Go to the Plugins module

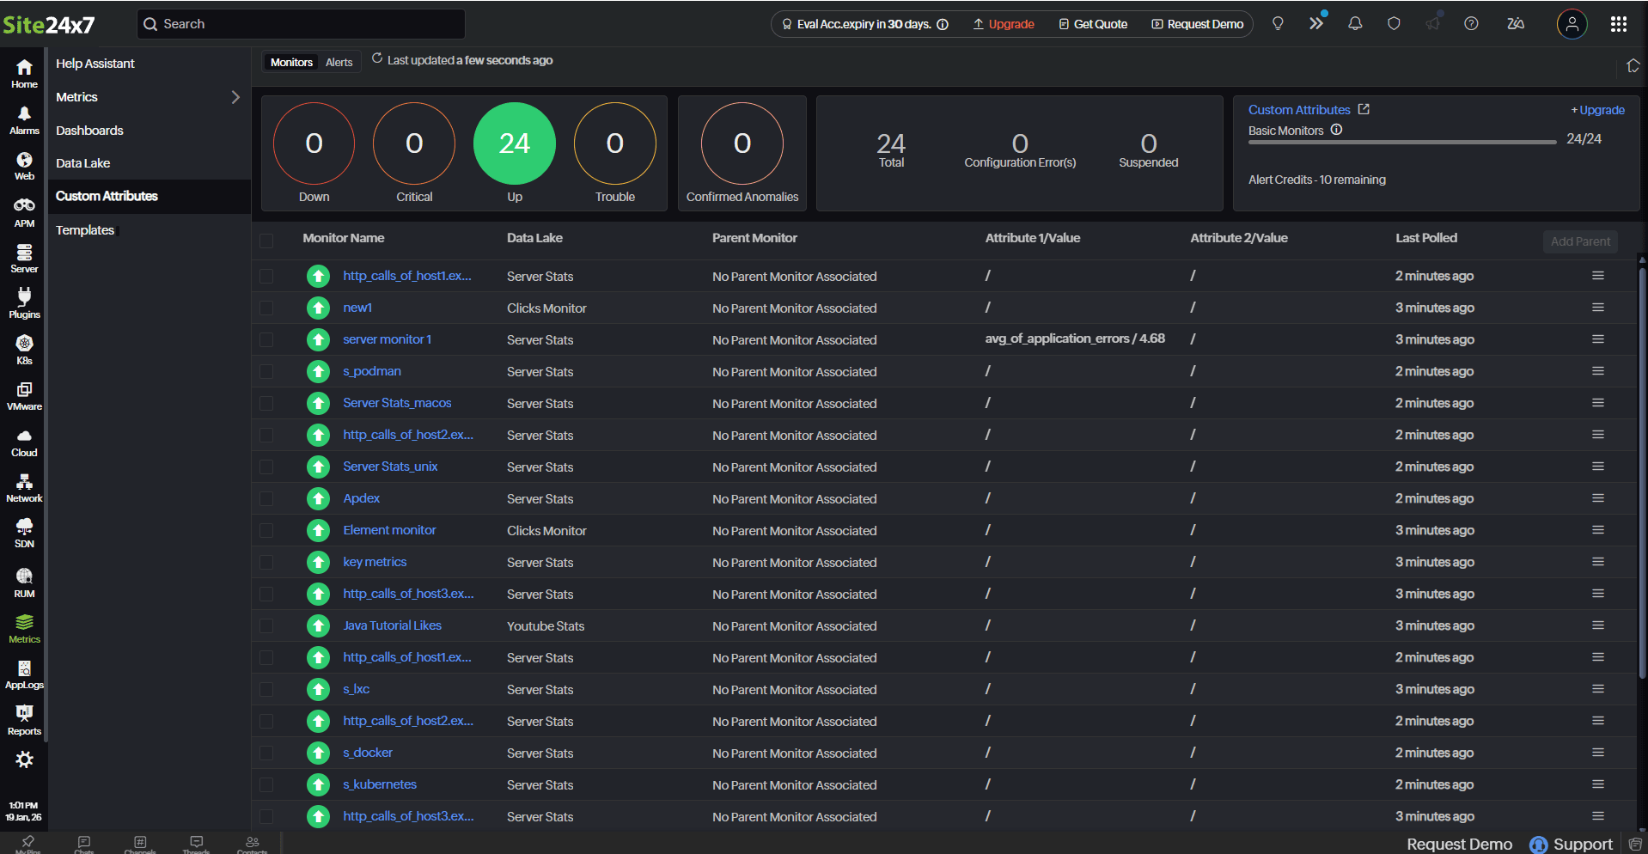pos(24,303)
